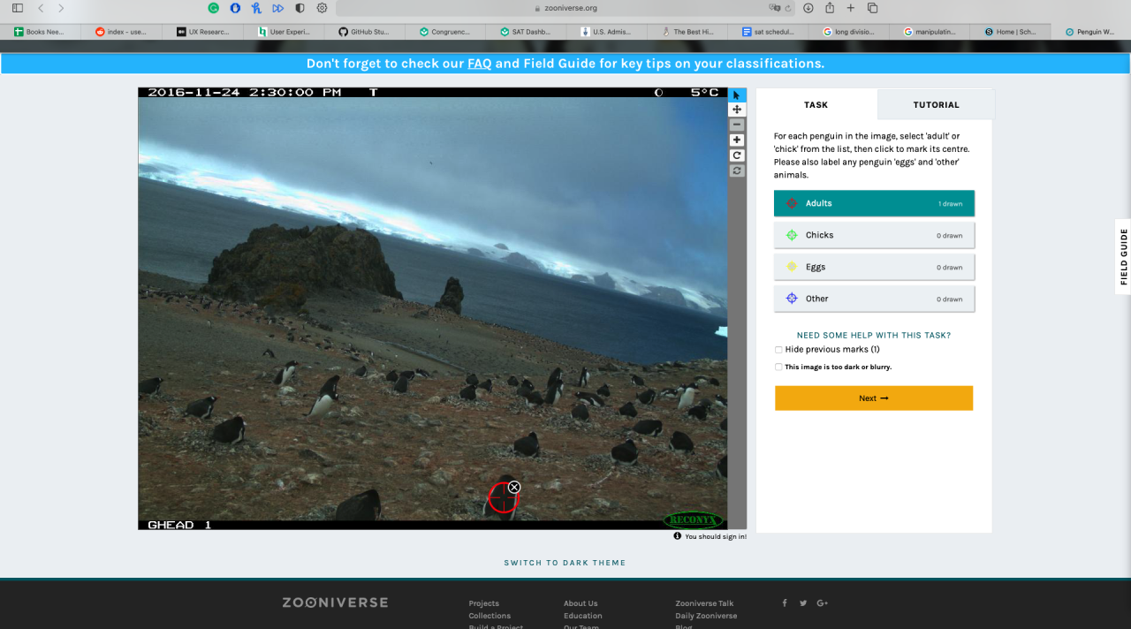
Task: Open Projects footer link
Action: (483, 603)
